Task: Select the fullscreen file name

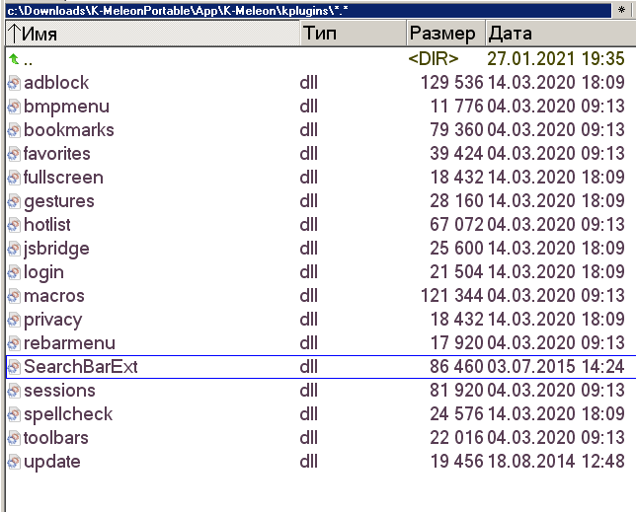Action: [63, 178]
